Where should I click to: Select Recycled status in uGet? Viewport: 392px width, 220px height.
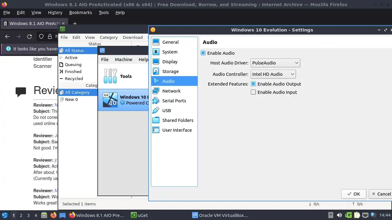[78, 79]
